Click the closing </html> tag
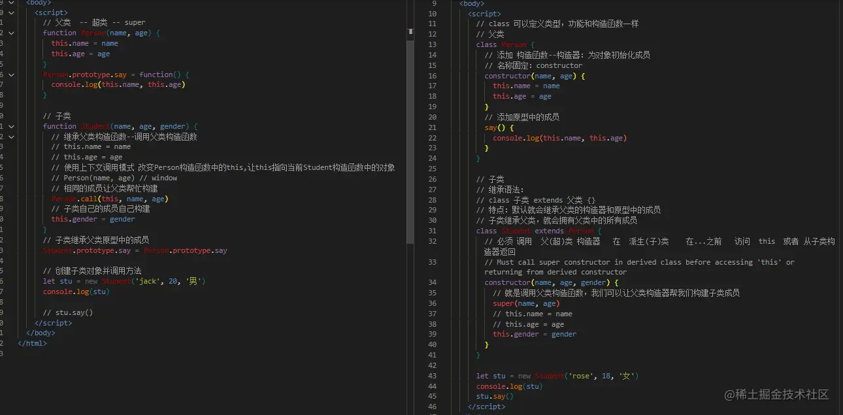Image resolution: width=843 pixels, height=415 pixels. [x=31, y=342]
